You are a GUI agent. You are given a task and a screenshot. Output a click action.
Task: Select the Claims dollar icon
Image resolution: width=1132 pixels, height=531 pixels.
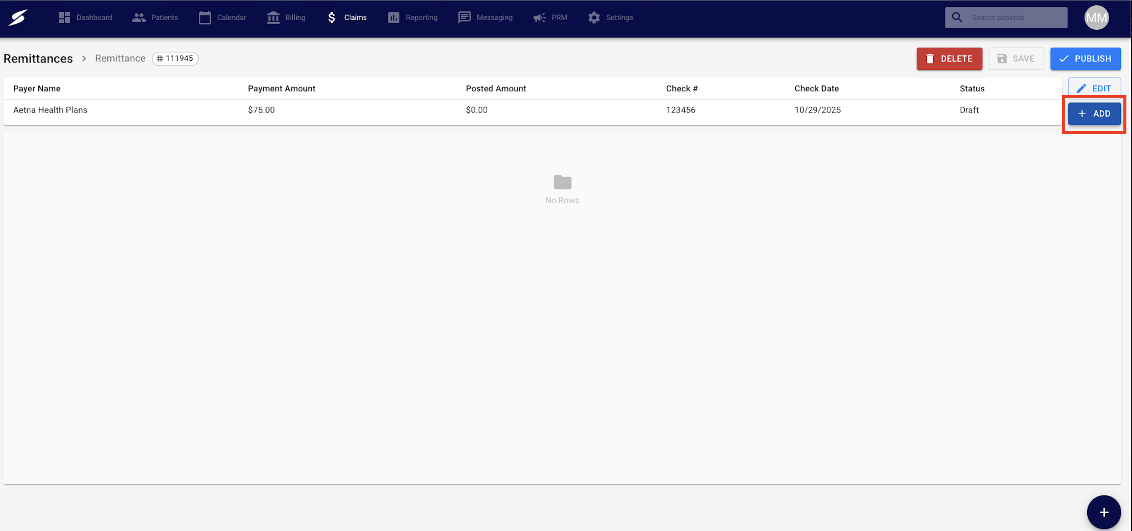pos(332,18)
